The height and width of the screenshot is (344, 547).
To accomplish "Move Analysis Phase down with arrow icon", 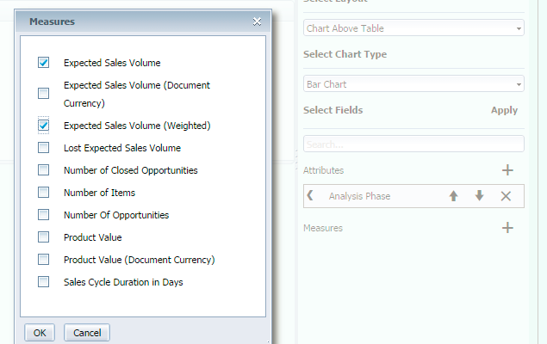I will tap(479, 196).
